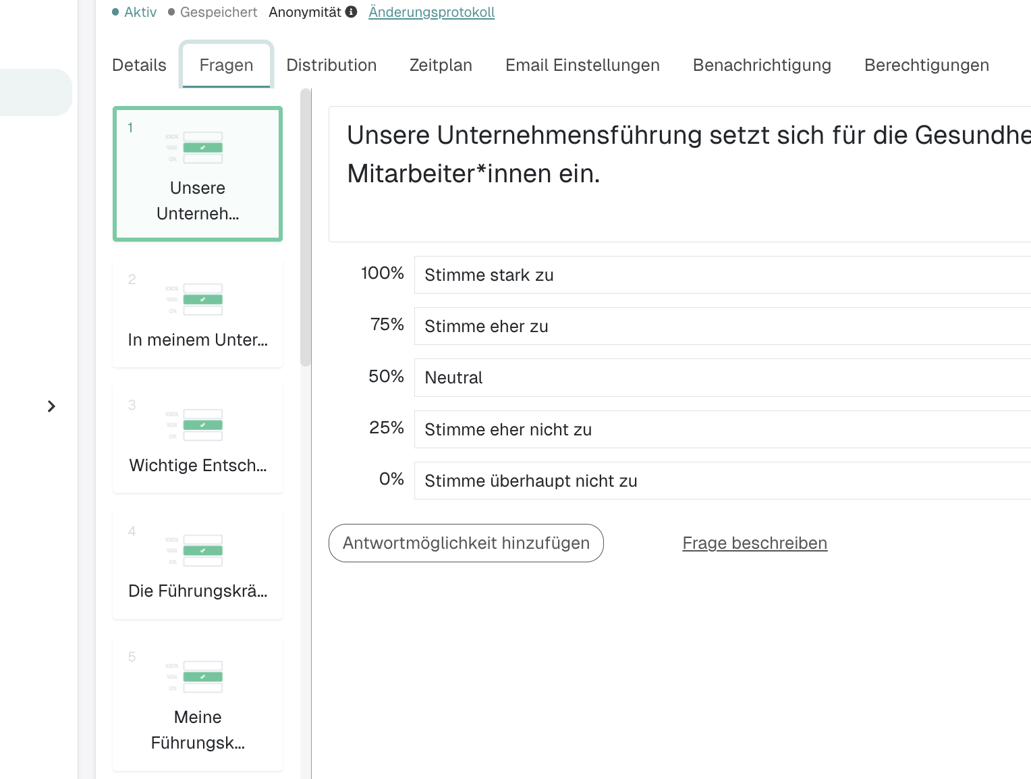Screen dimensions: 1031x779
Task: Expand details for question thumbnail five
Action: (197, 702)
